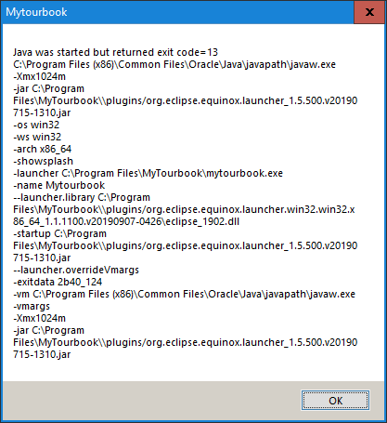The height and width of the screenshot is (423, 387).
Task: Click the "C:\Program Files (x86)\Common Files" path on the second line
Action: 174,64
